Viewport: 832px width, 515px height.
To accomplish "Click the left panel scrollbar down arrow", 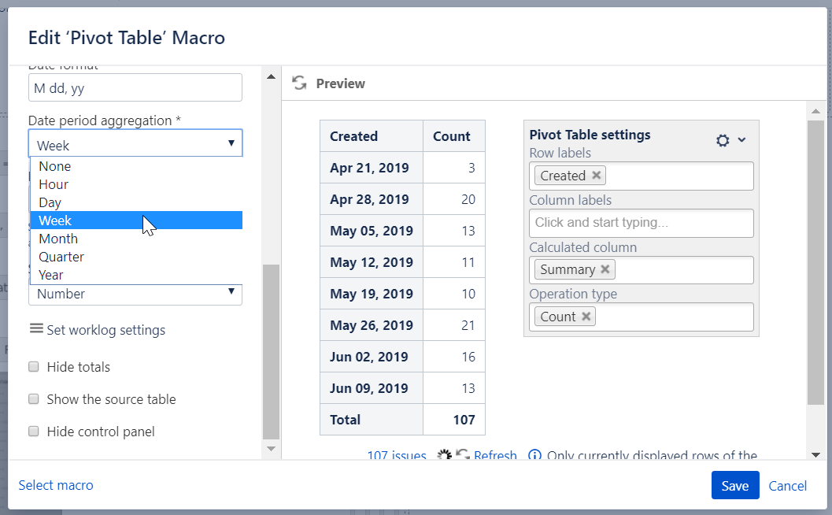I will click(271, 449).
